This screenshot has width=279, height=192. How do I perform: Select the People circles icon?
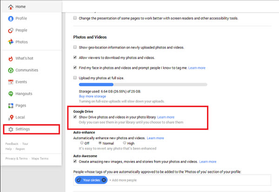10,30
